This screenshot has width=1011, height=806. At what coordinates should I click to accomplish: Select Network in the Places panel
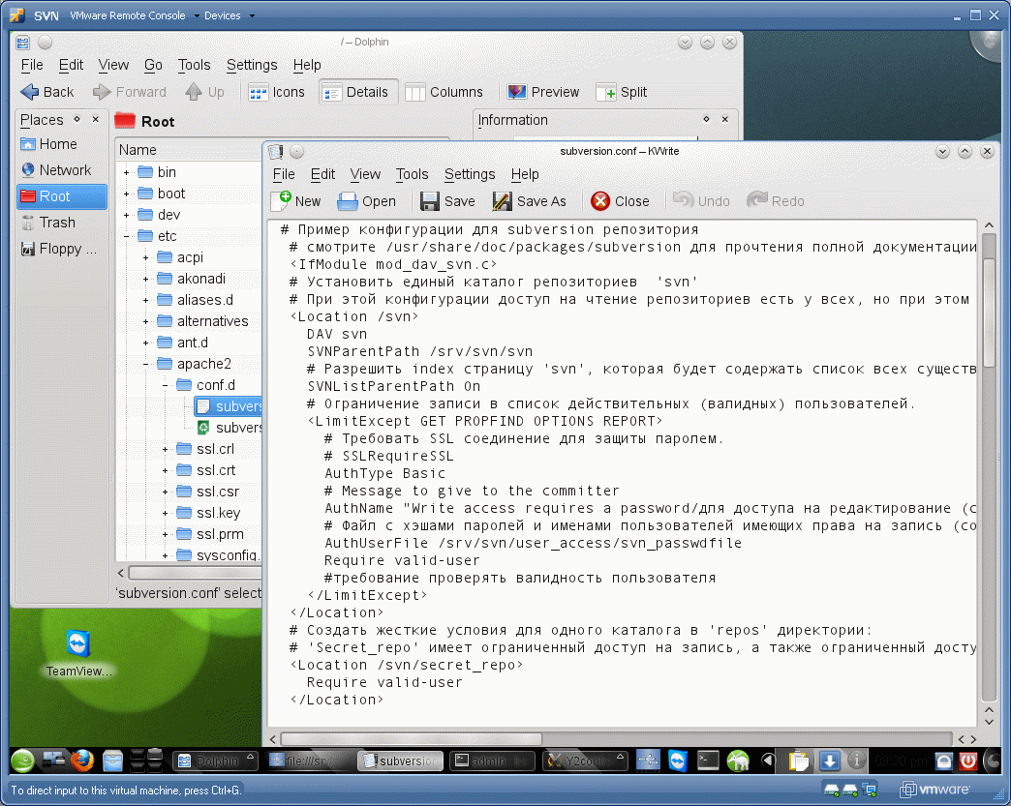point(61,170)
